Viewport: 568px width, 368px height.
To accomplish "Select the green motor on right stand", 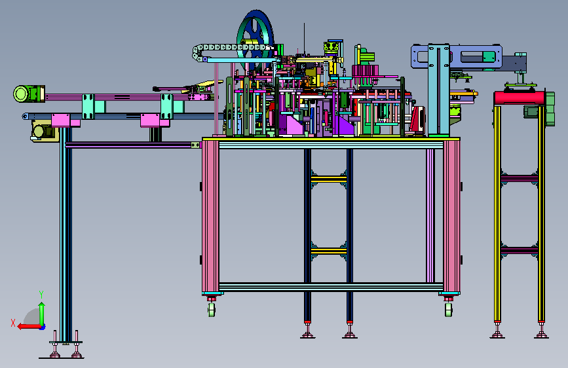I will [540, 109].
